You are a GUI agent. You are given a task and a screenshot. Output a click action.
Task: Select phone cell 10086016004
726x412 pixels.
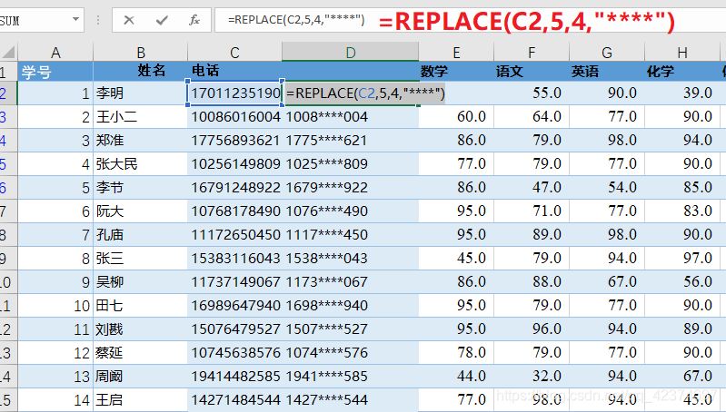pyautogui.click(x=234, y=117)
